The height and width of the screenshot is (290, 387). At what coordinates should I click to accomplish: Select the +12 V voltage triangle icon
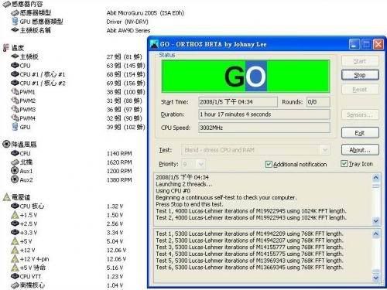15,250
